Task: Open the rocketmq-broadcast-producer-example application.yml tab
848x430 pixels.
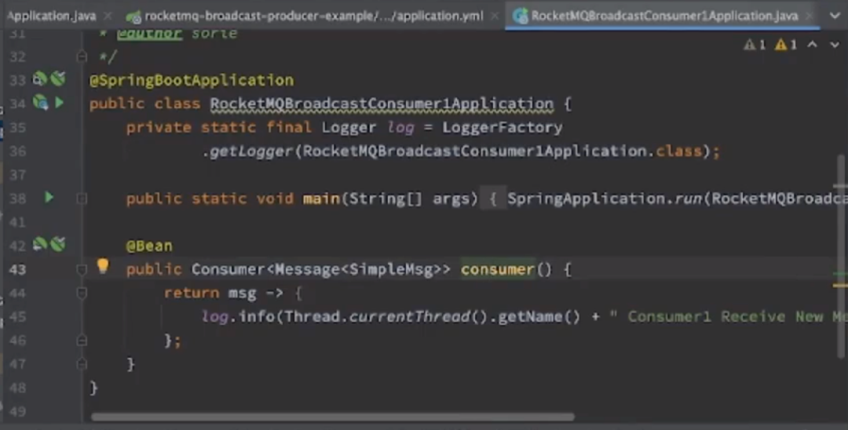Action: [313, 16]
